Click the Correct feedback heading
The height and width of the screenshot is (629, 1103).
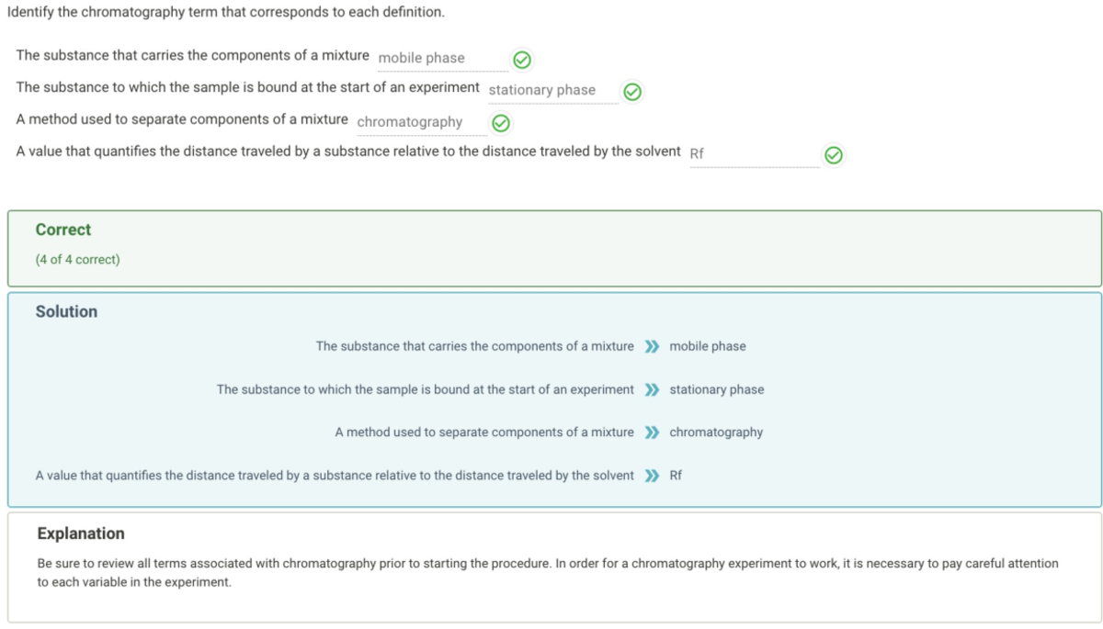(63, 230)
